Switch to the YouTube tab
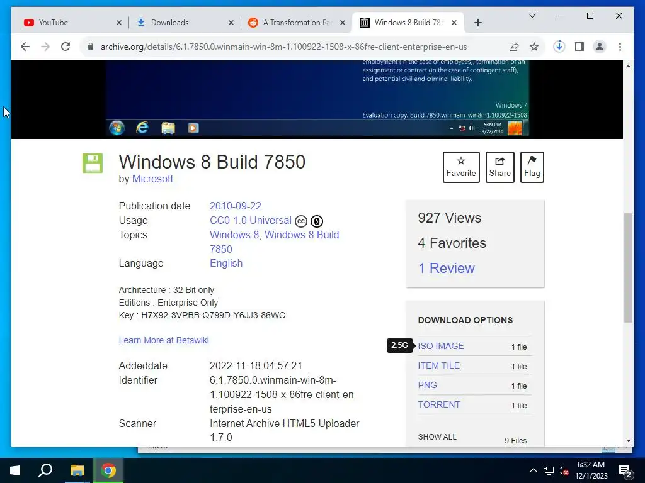The image size is (645, 483). (x=70, y=23)
